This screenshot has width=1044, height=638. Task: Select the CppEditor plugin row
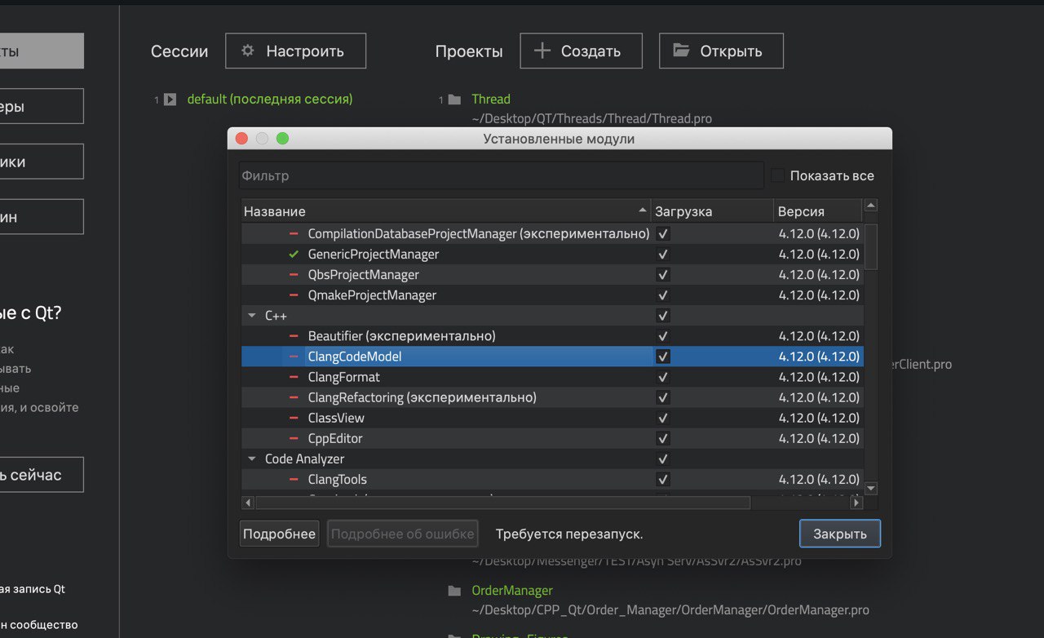(552, 438)
